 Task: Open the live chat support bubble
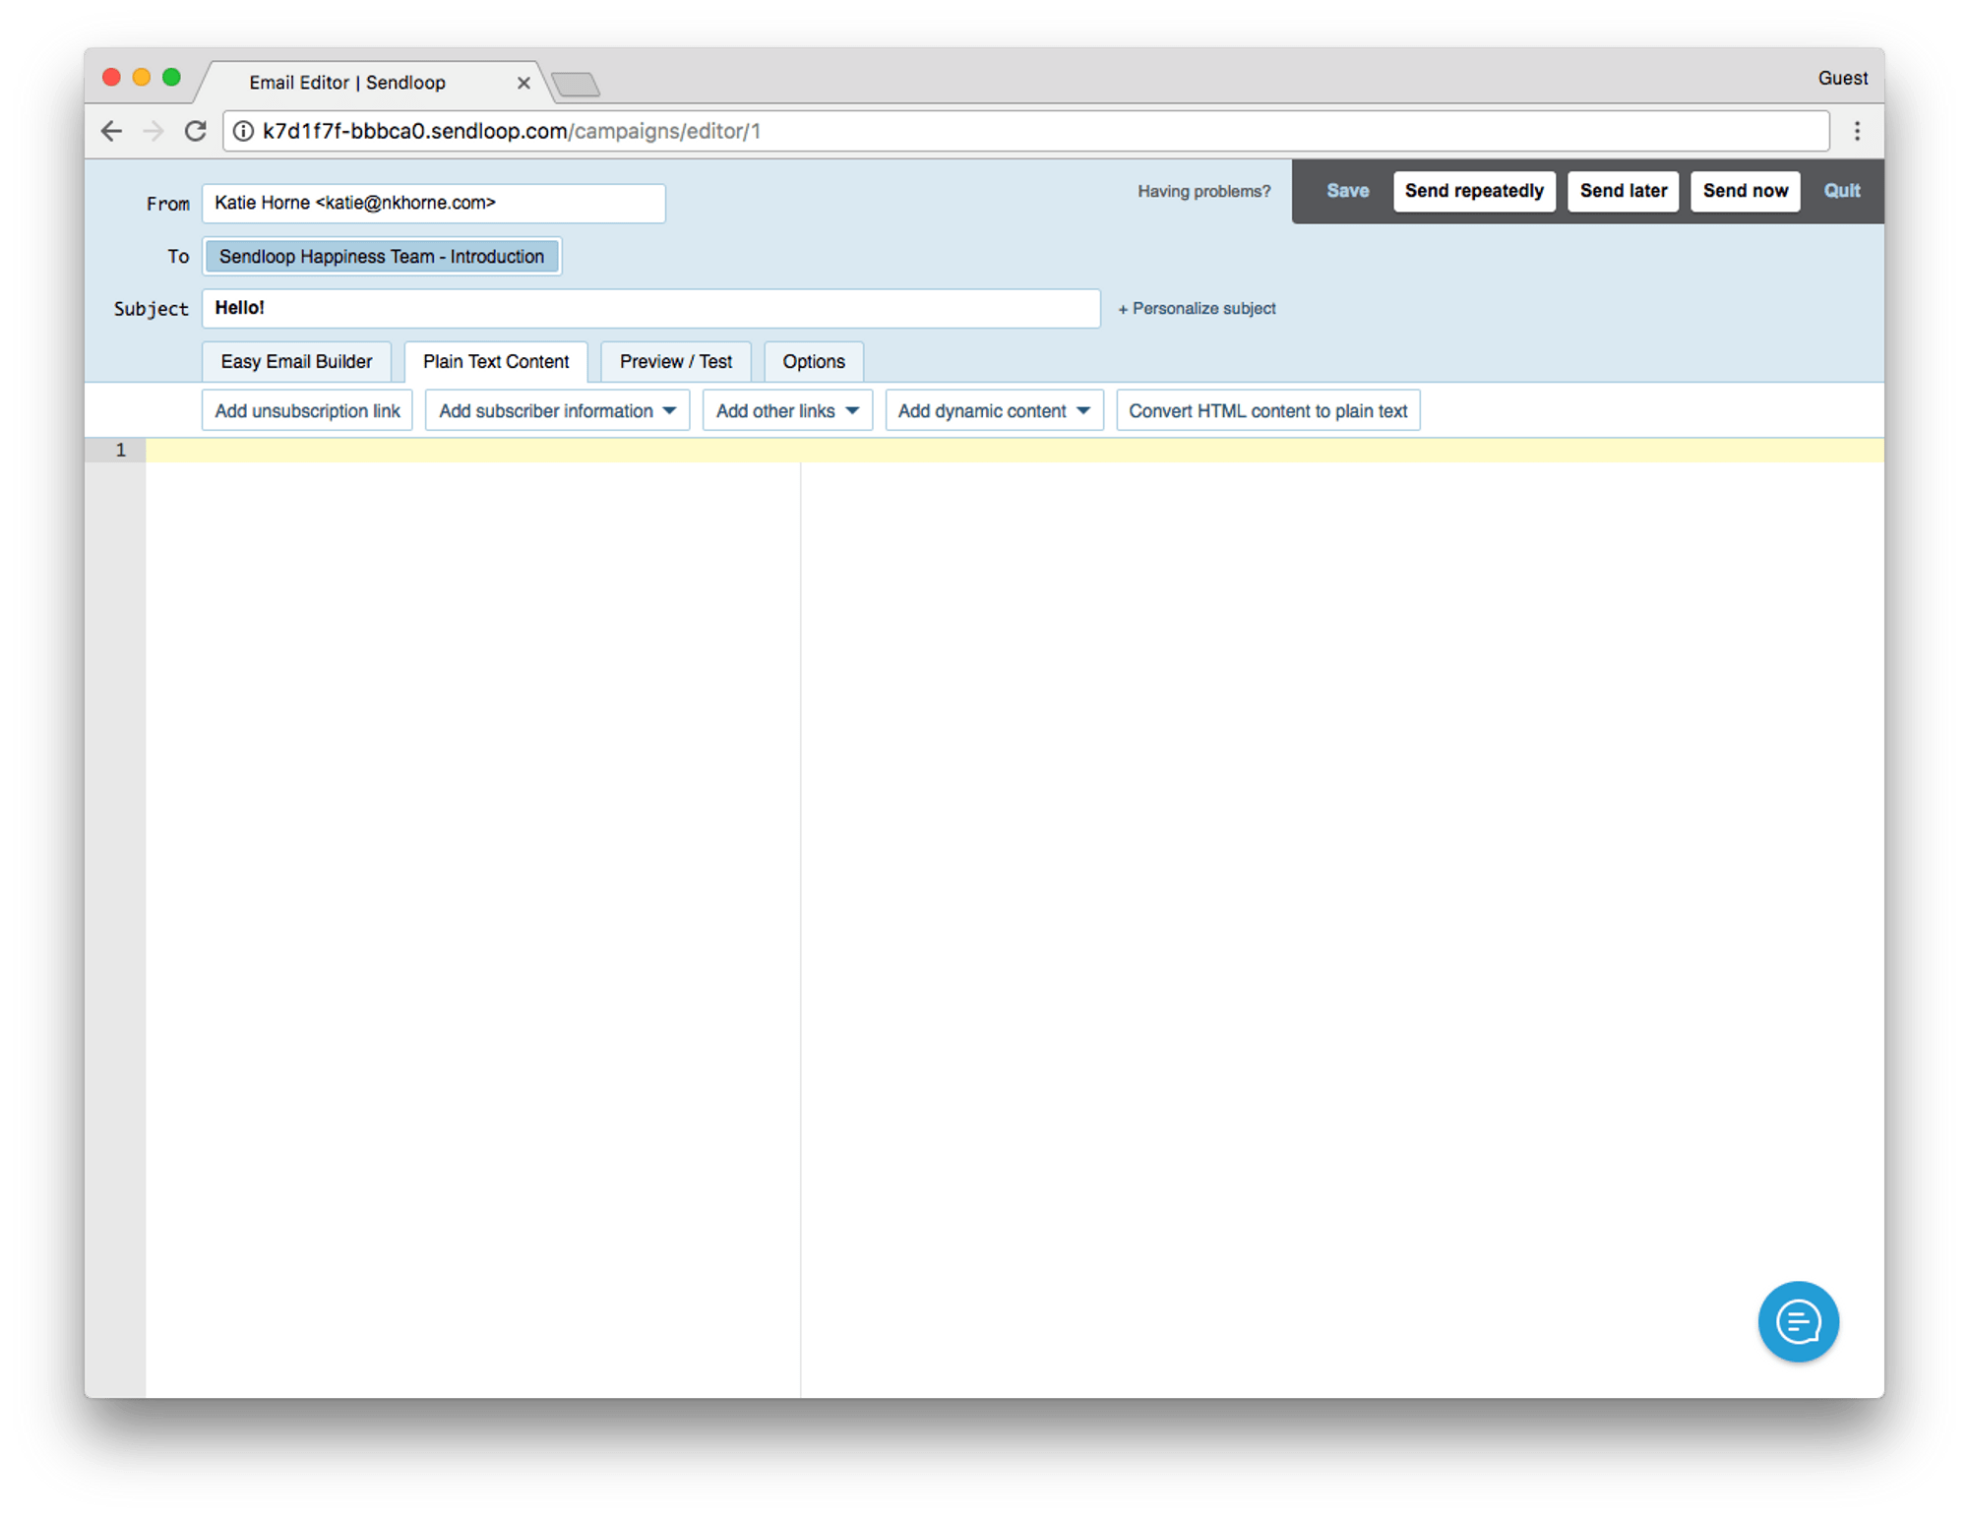(x=1798, y=1321)
